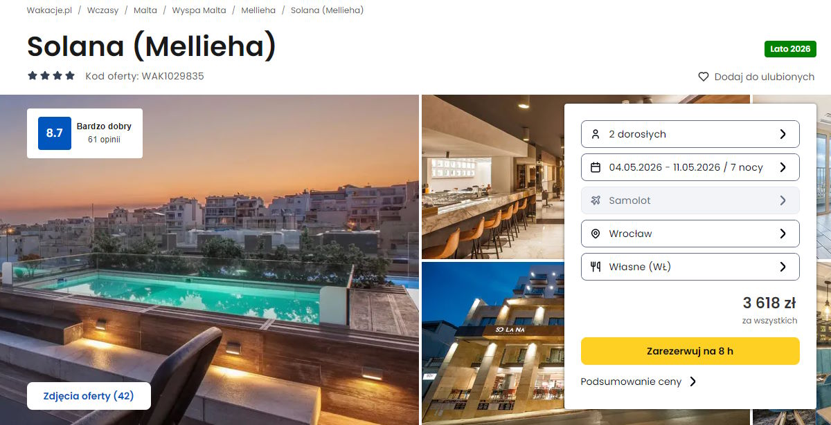The height and width of the screenshot is (425, 831).
Task: Open Zdjęcia oferty (42) gallery
Action: 89,396
